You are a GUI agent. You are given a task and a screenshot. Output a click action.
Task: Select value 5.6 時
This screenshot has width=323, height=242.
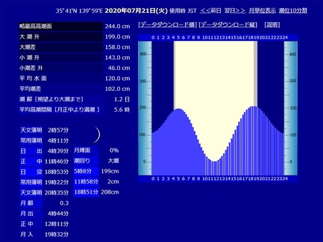point(122,110)
